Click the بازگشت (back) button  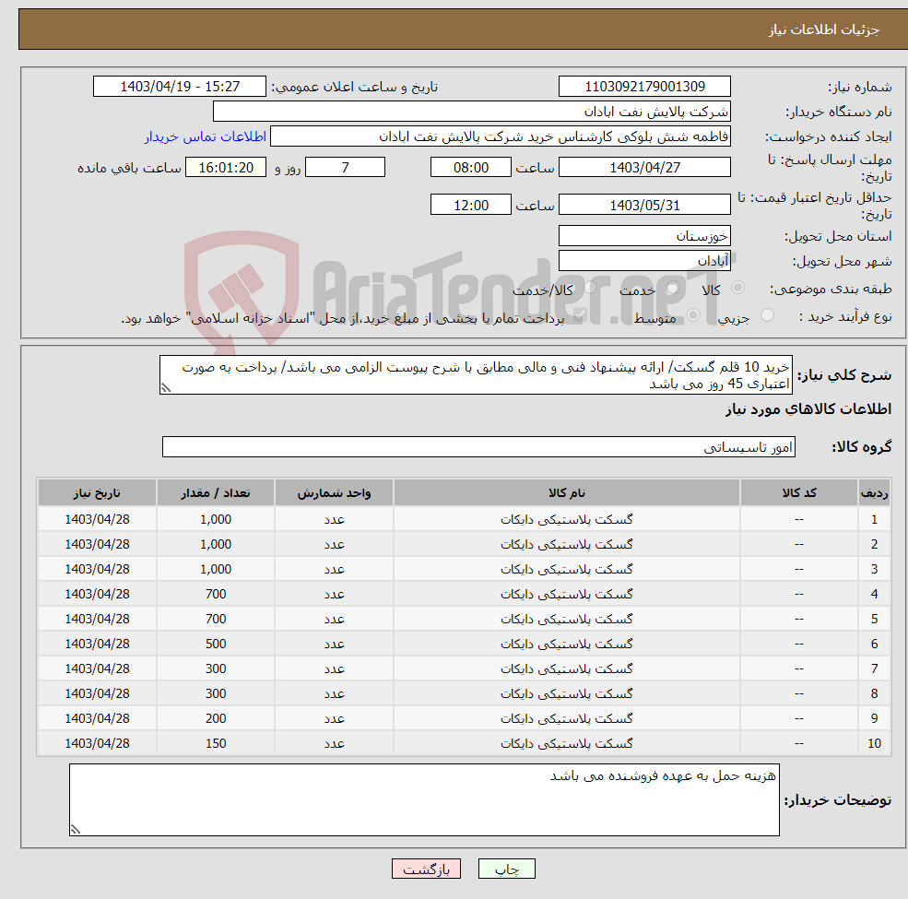[426, 869]
